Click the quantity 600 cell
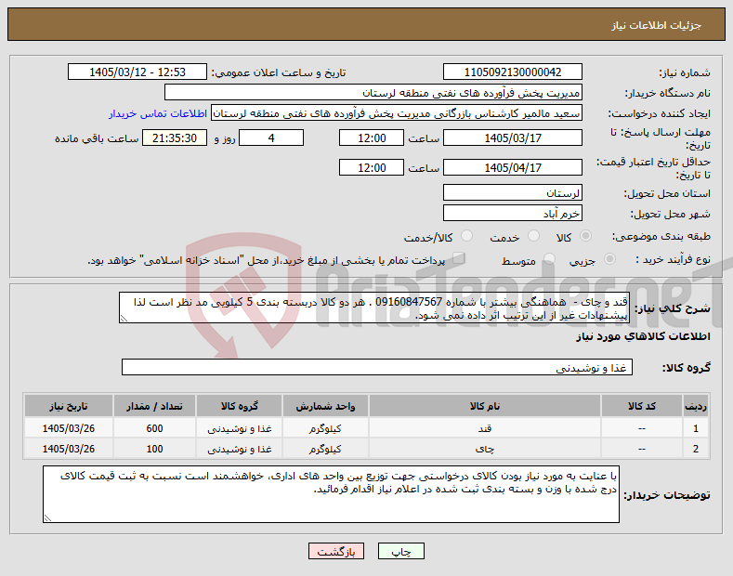This screenshot has height=576, width=733. point(154,428)
